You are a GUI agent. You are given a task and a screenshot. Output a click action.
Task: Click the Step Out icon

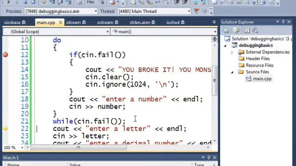tap(69, 2)
